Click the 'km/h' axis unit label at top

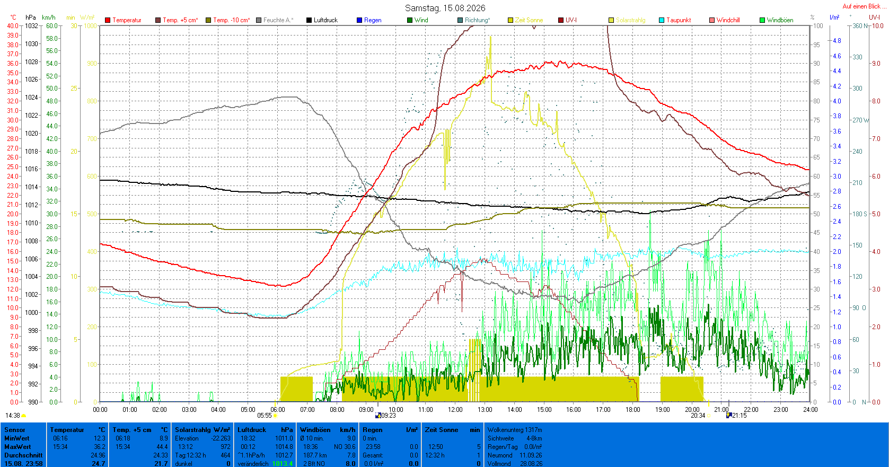click(49, 17)
